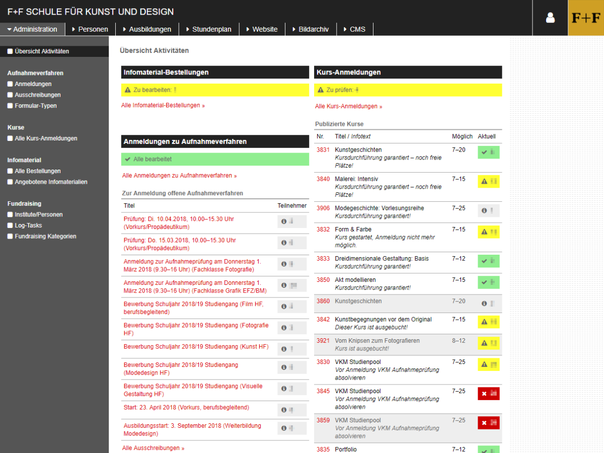Click participant badge for Weiterbildung Modedesign

292,428
